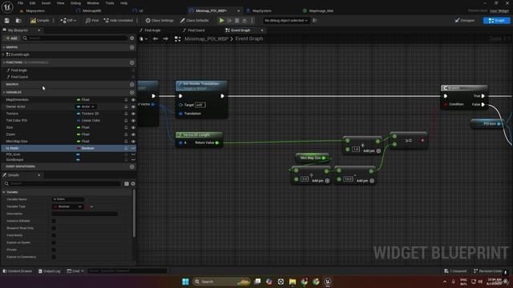The width and height of the screenshot is (513, 288).
Task: Expand the EventGraph tree item
Action: click(x=3, y=55)
